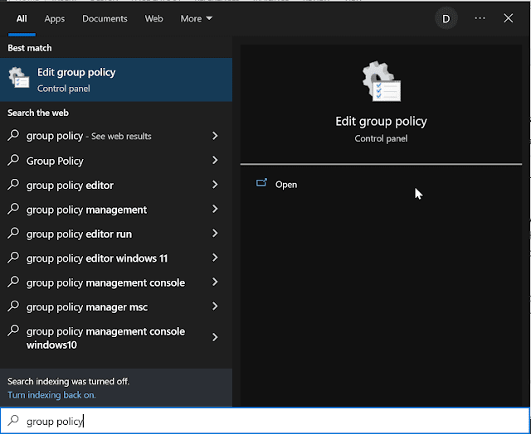
Task: Click magnifier icon beside 'group policy management console'
Action: (13, 282)
